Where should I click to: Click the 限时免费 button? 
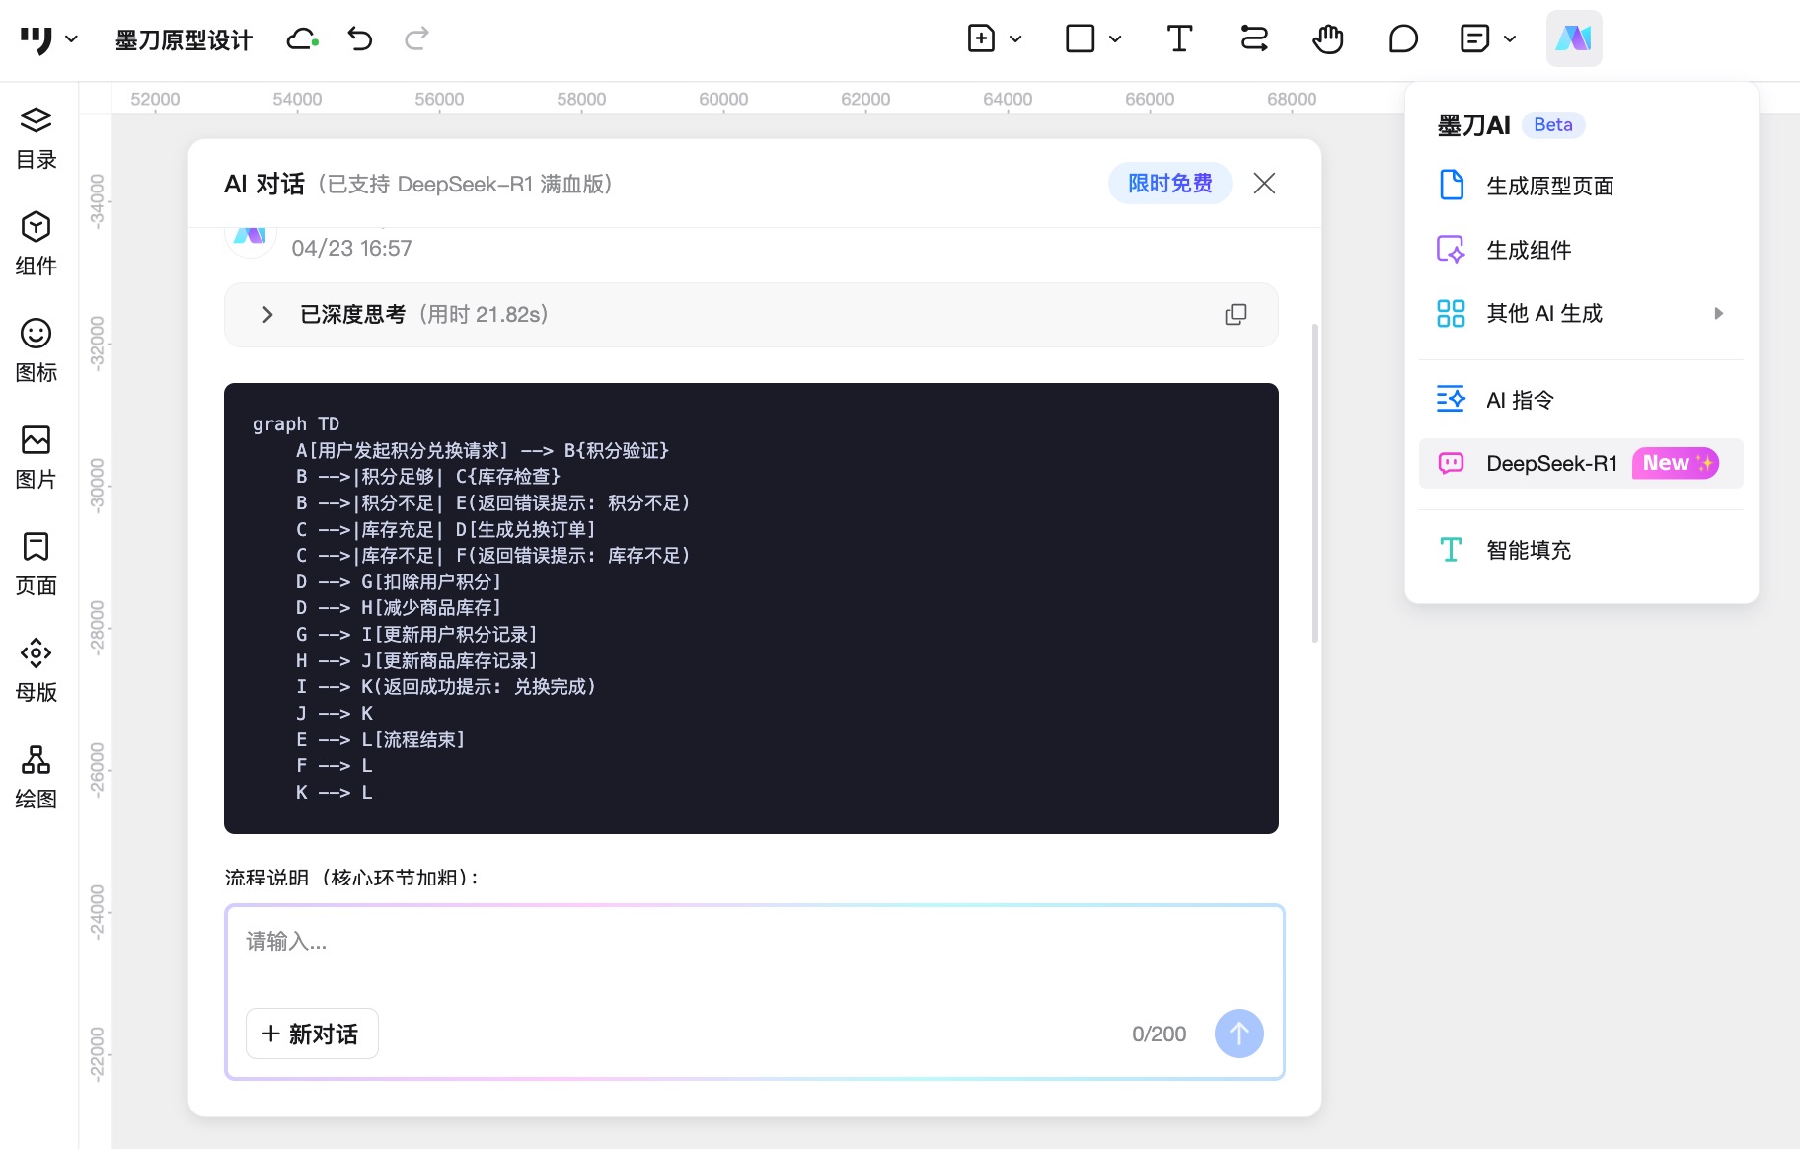(x=1169, y=184)
